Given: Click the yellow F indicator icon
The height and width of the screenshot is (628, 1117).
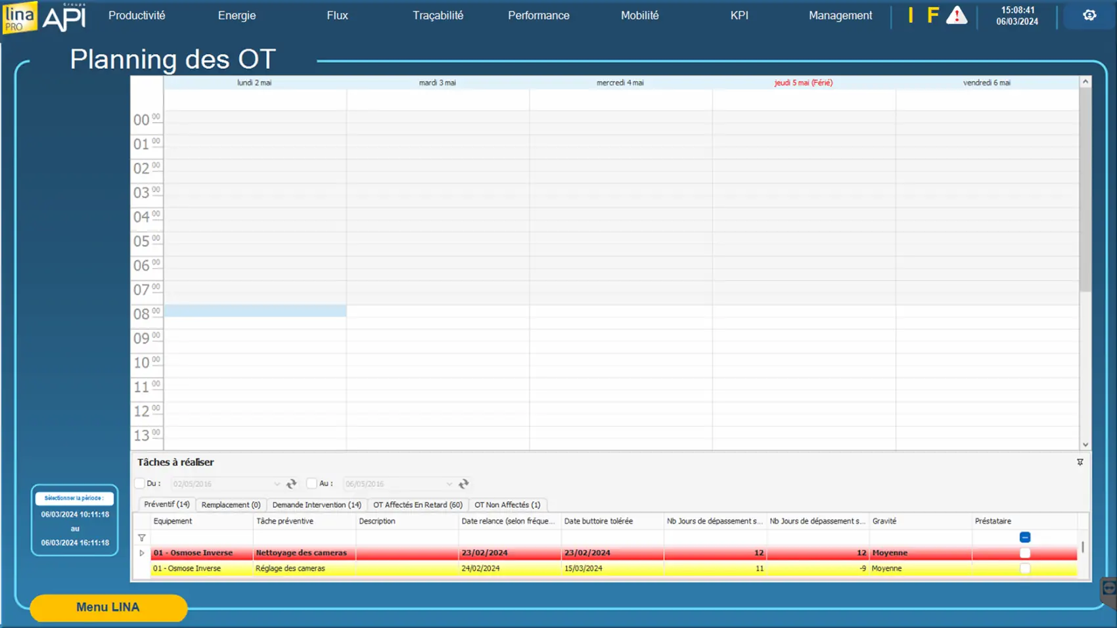Looking at the screenshot, I should click(932, 16).
